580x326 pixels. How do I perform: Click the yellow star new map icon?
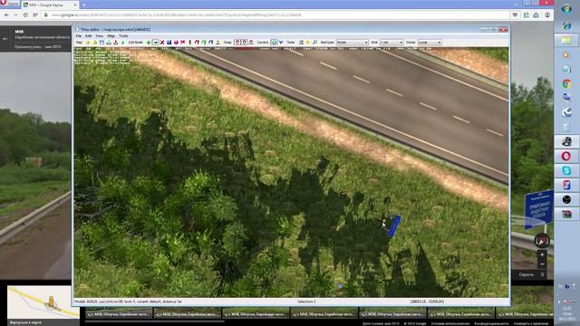tap(88, 43)
